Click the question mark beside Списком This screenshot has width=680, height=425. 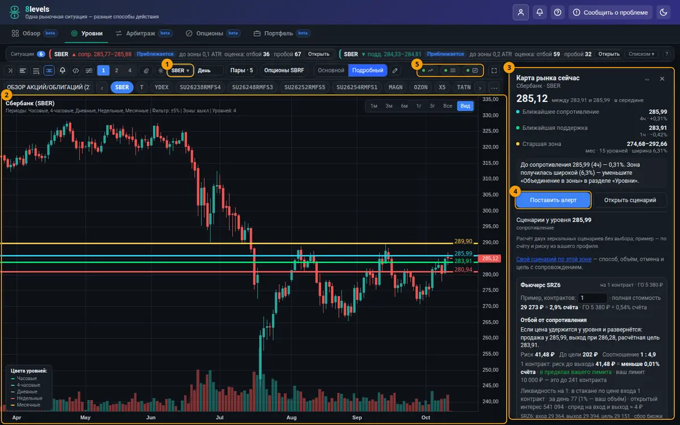[666, 54]
